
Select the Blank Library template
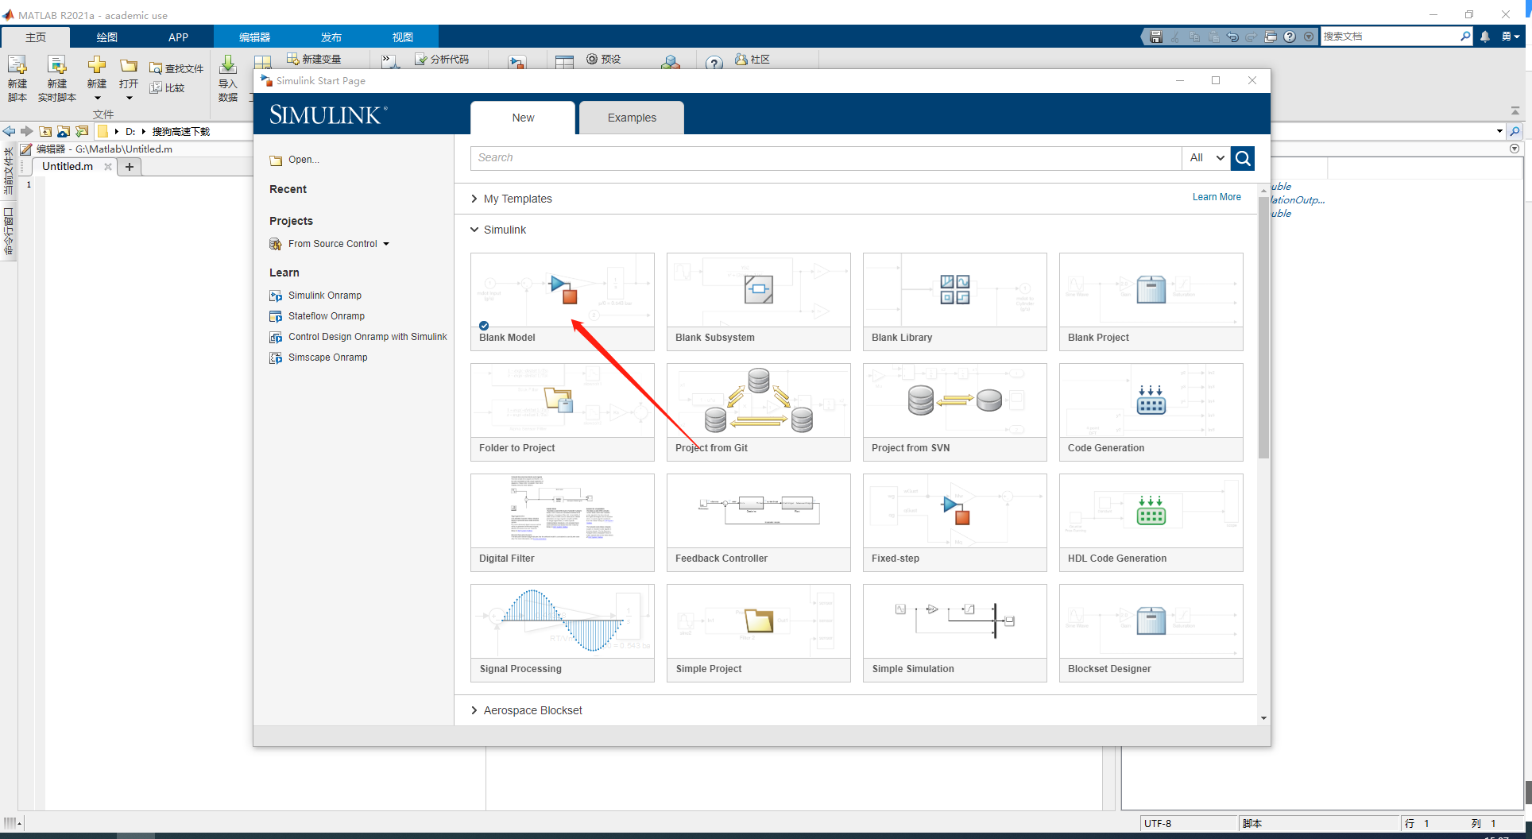tap(954, 302)
